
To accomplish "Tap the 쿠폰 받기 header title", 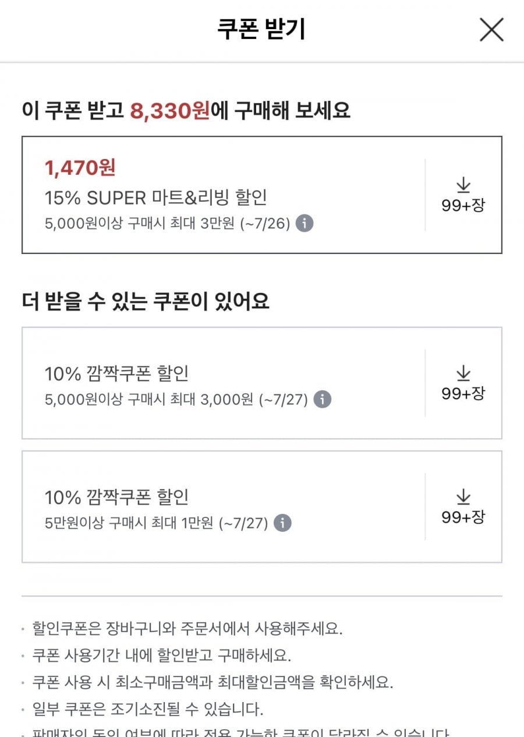I will [261, 30].
